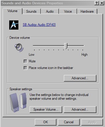
Task: Click the SB Audigy device logo icon
Action: (14, 25)
